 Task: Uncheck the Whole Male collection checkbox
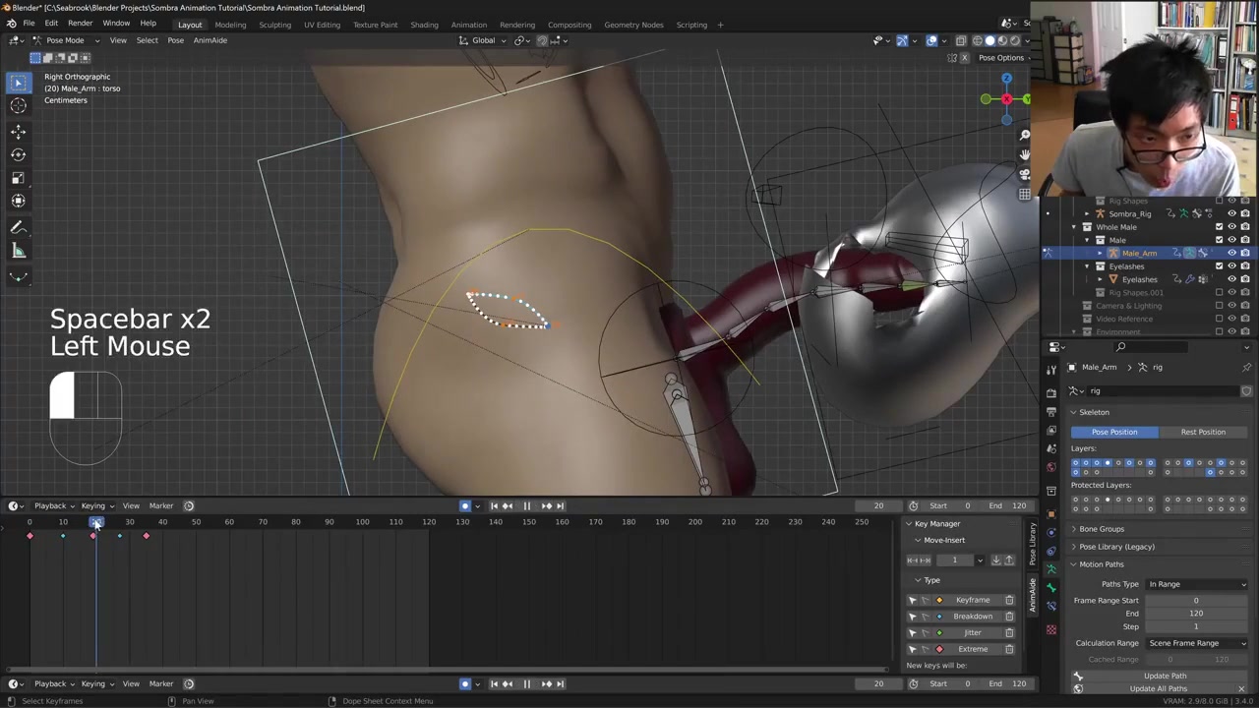(1219, 227)
